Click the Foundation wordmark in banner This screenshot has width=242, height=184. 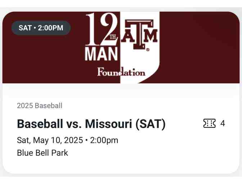pos(121,72)
